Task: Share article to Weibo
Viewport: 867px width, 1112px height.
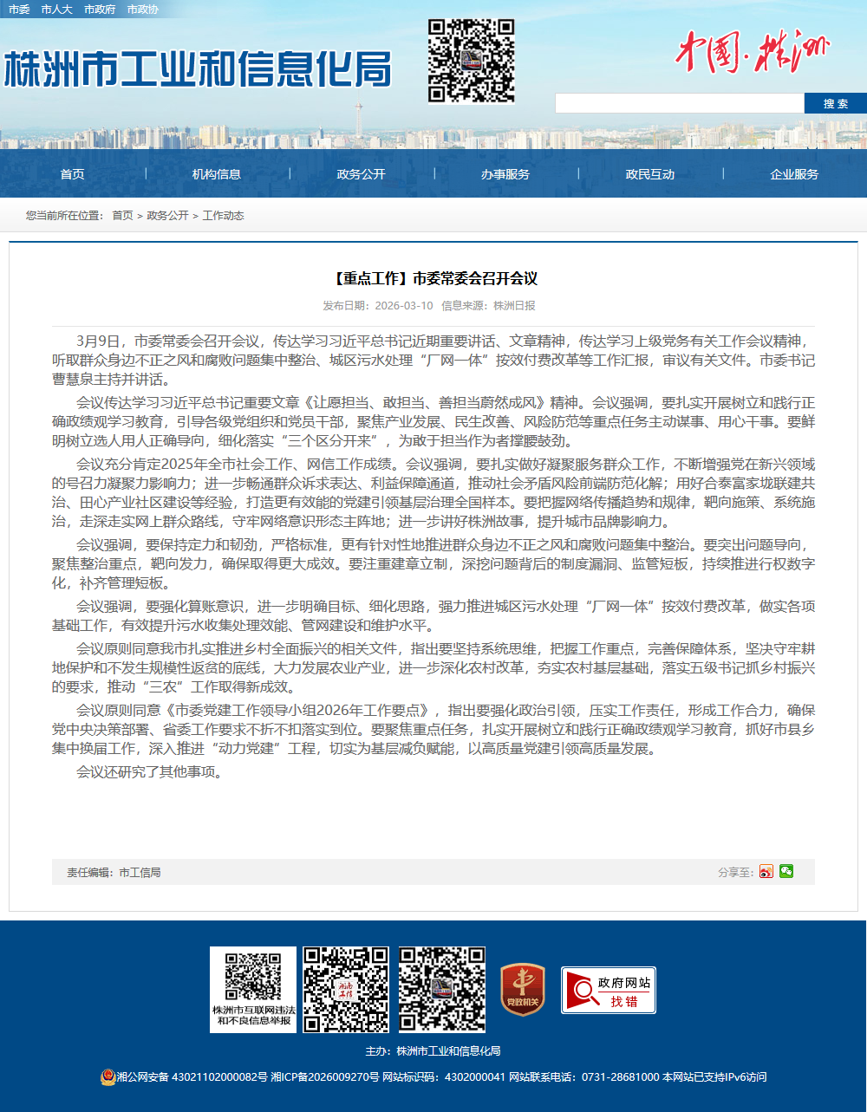Action: tap(766, 872)
